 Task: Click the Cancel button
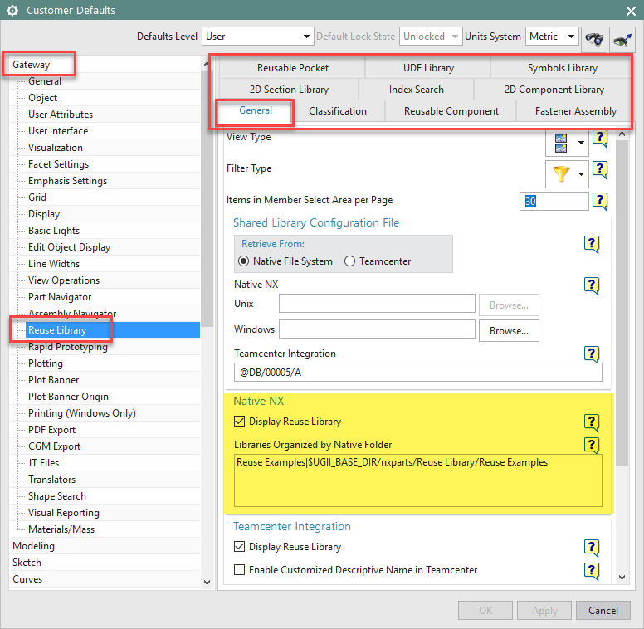click(x=603, y=610)
